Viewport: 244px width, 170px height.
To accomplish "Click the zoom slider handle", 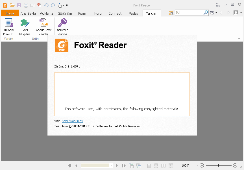I will [x=219, y=165].
